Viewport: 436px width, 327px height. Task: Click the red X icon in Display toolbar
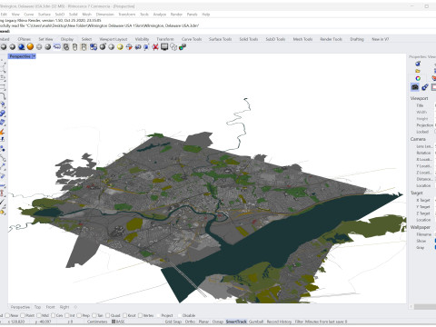pos(155,46)
